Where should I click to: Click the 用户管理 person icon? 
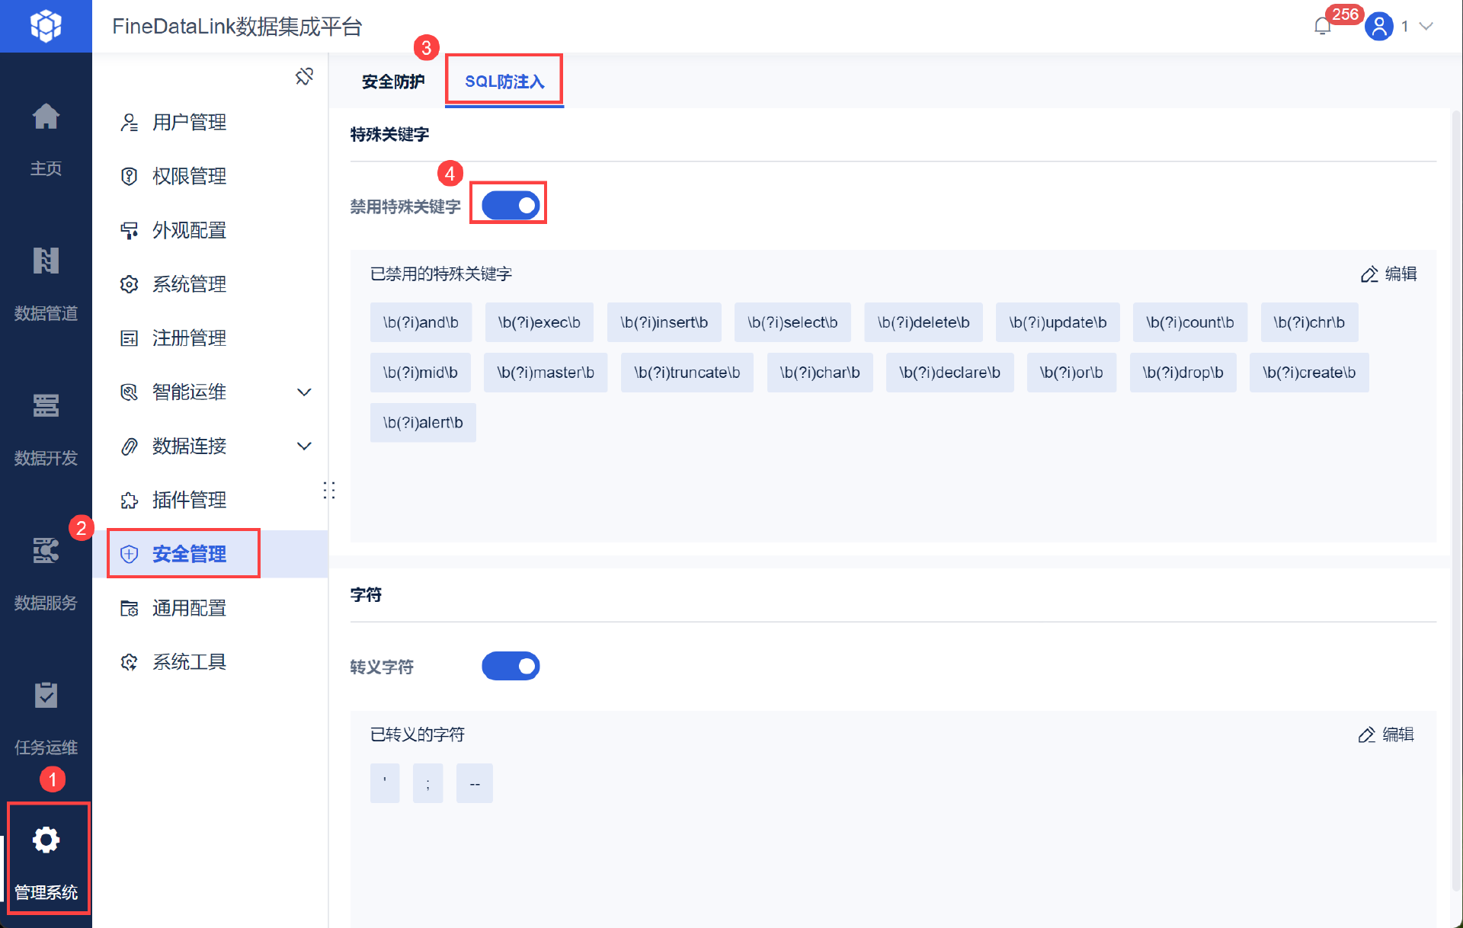[129, 123]
